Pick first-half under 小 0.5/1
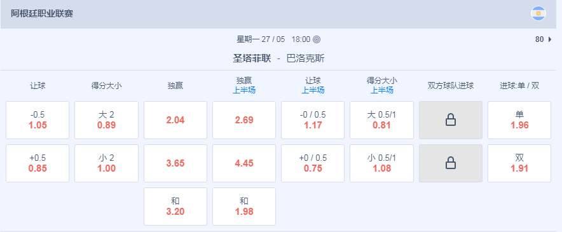Image resolution: width=562 pixels, height=232 pixels. click(381, 163)
